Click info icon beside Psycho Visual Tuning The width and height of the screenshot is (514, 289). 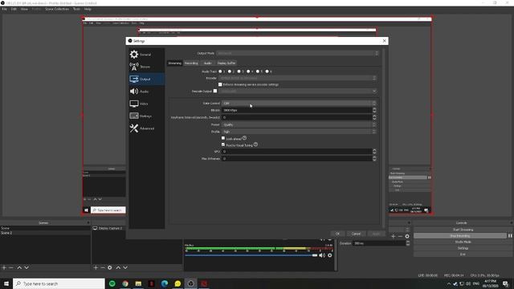pos(255,144)
